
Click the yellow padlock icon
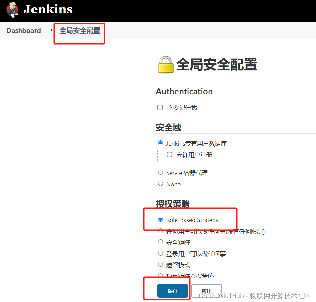tap(166, 65)
